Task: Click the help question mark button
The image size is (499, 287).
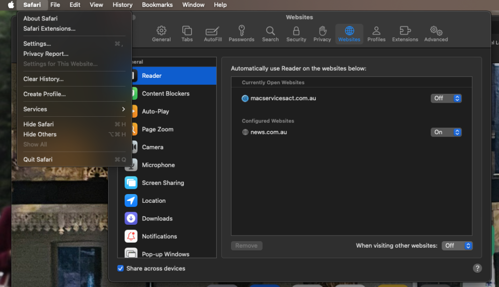Action: [x=478, y=268]
